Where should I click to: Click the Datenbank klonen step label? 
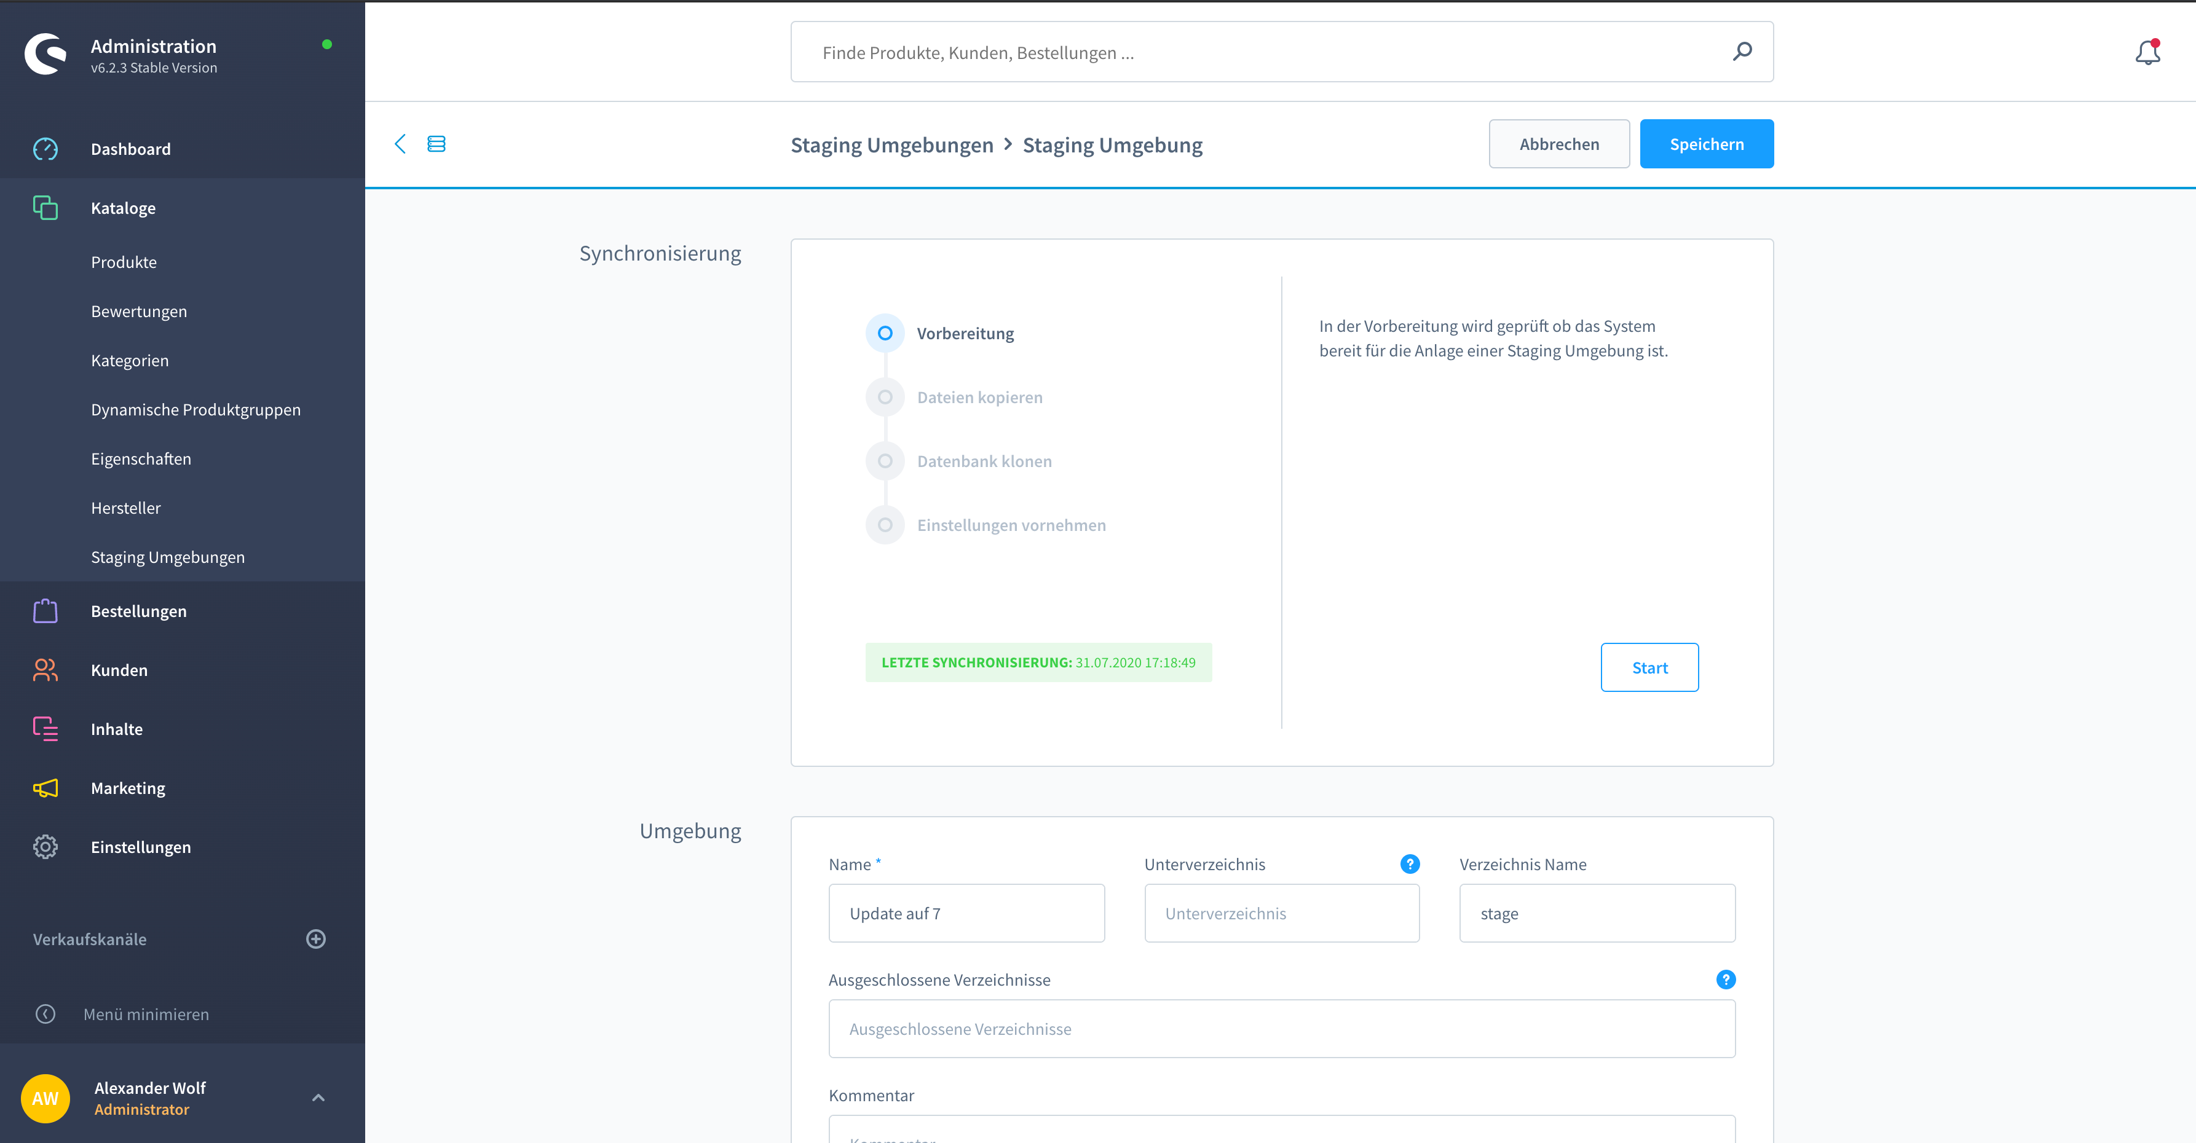985,461
